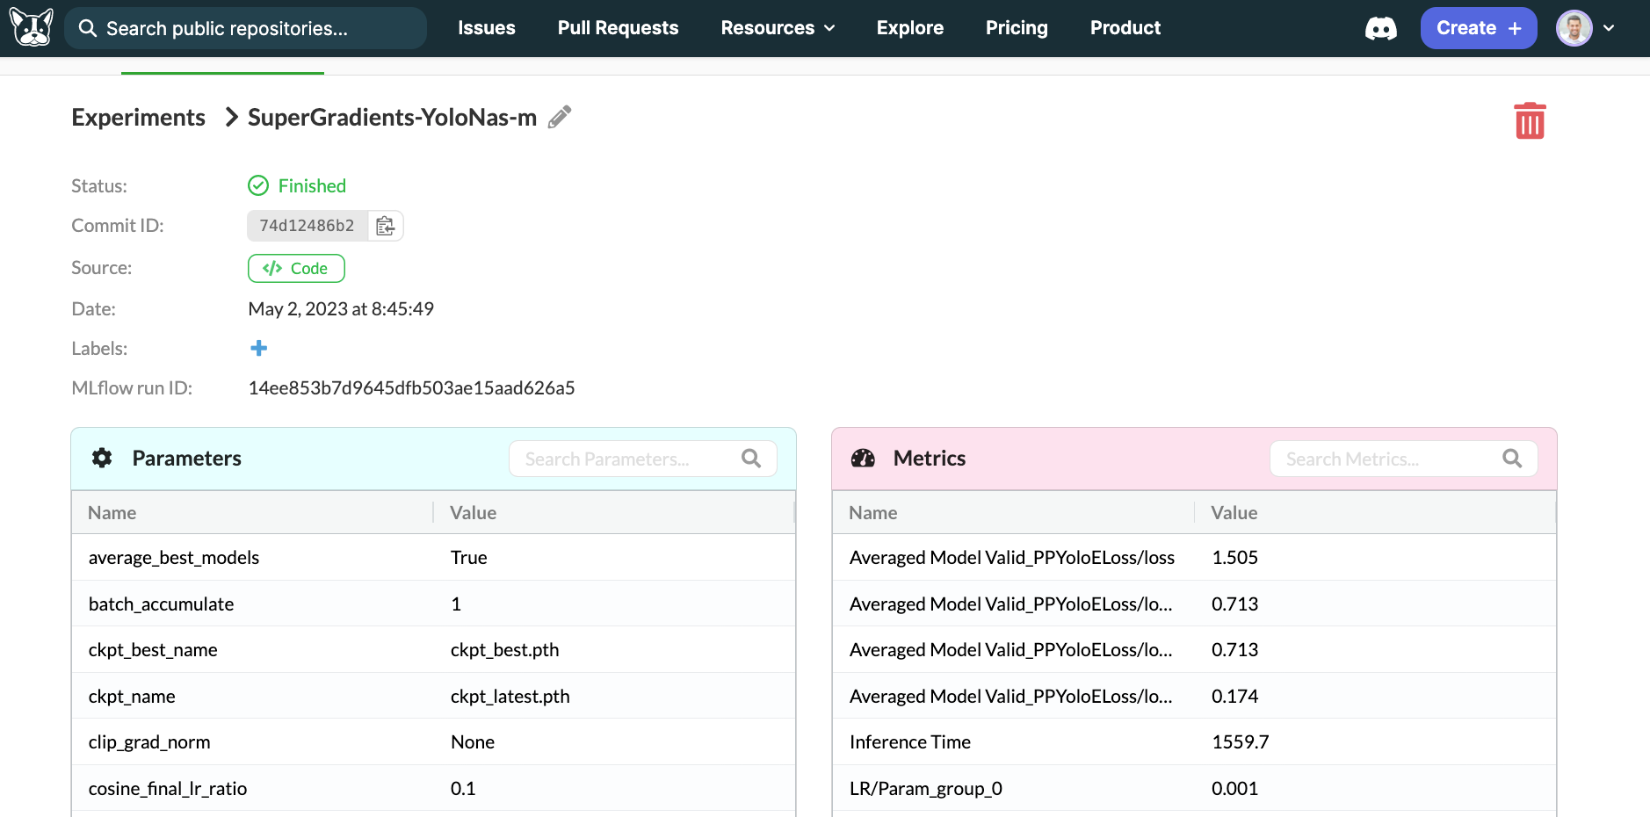1650x817 pixels.
Task: Open Pull Requests page
Action: click(618, 28)
